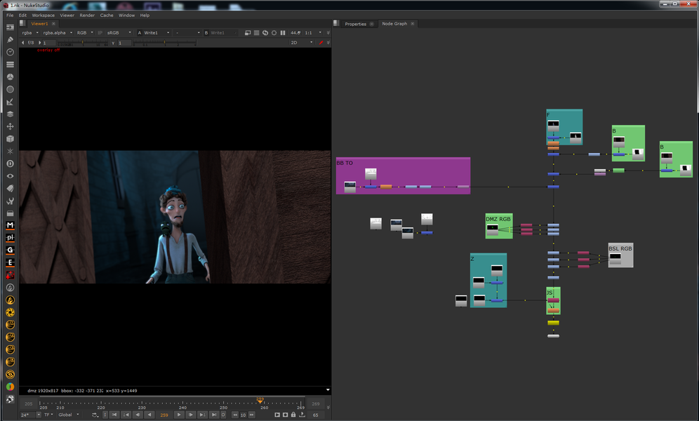
Task: Open the Merge nodes layers icon
Action: click(10, 114)
